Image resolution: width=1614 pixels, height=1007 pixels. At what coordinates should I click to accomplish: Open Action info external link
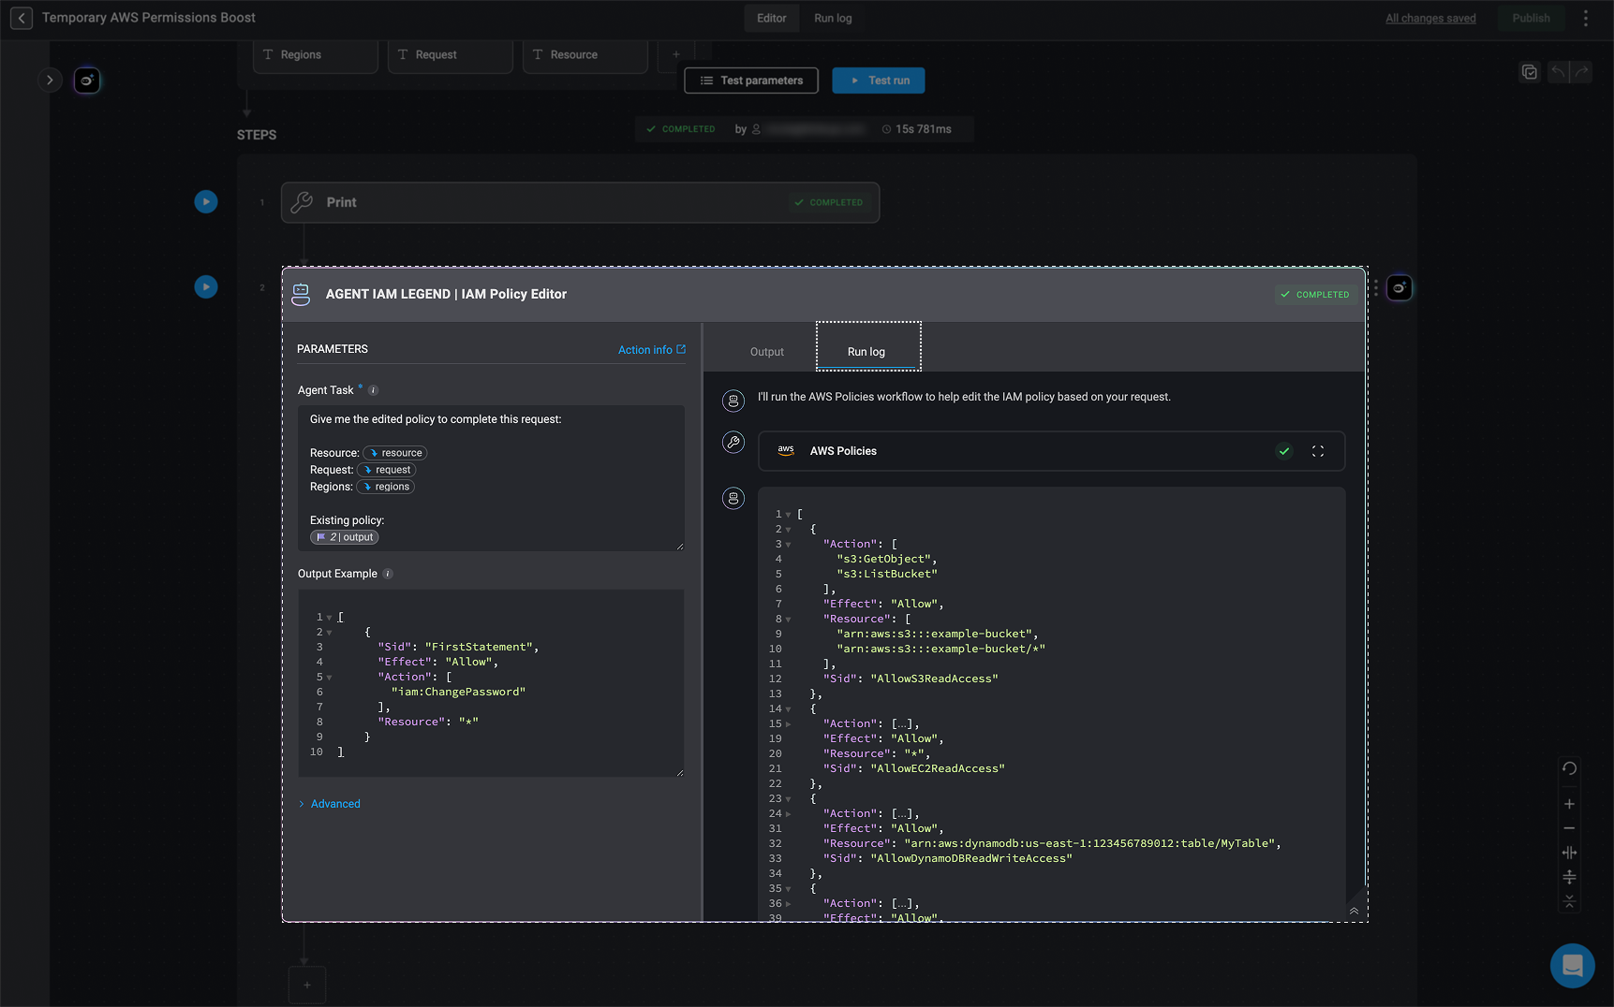pos(652,350)
